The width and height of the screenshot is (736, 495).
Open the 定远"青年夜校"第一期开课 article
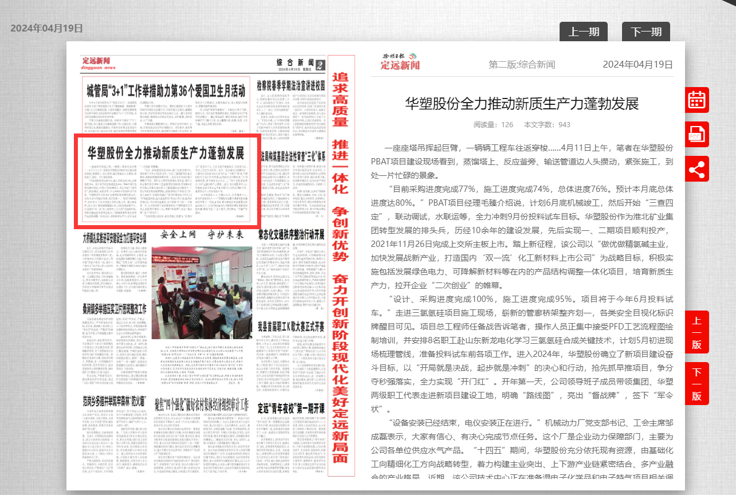[291, 408]
